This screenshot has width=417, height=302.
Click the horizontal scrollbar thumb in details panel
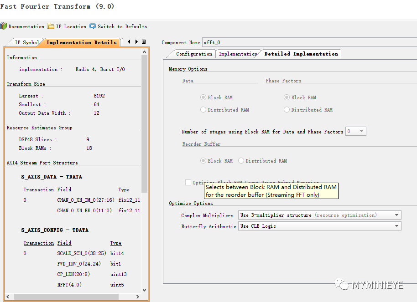[x=66, y=297]
